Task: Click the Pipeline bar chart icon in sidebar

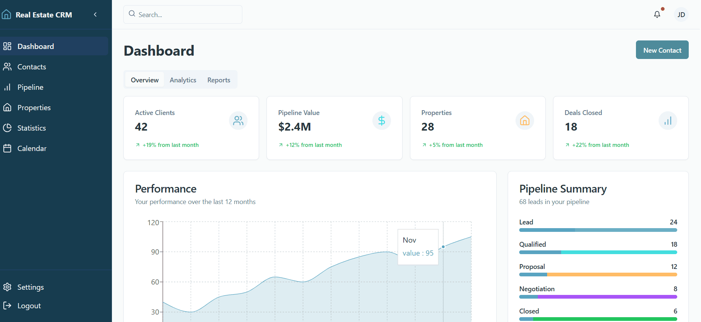Action: (x=7, y=87)
